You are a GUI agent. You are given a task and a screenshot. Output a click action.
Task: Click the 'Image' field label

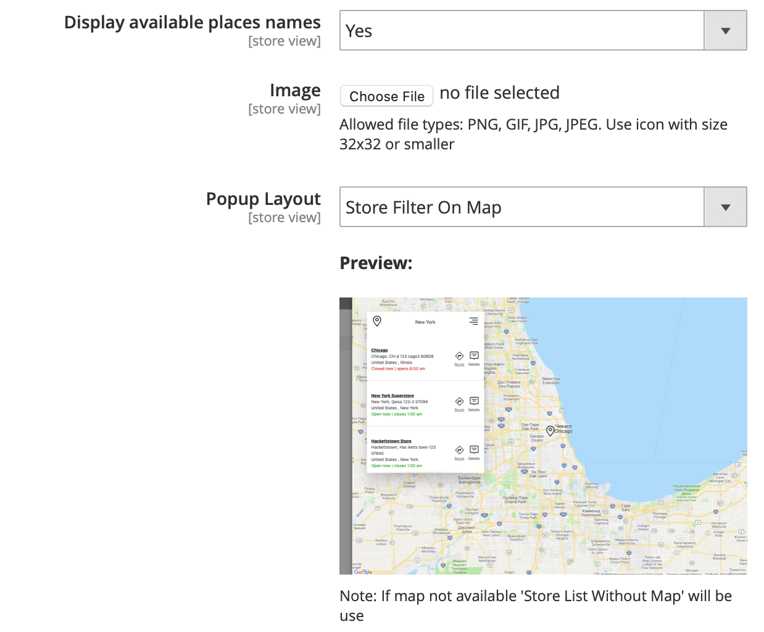pyautogui.click(x=295, y=90)
